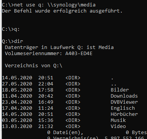The image size is (147, 139).
Task: Click the 'net use q:' command line
Action: click(49, 5)
